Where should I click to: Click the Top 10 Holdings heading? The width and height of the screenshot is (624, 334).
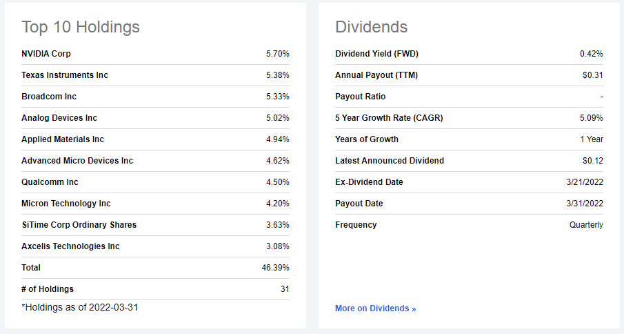(x=81, y=27)
